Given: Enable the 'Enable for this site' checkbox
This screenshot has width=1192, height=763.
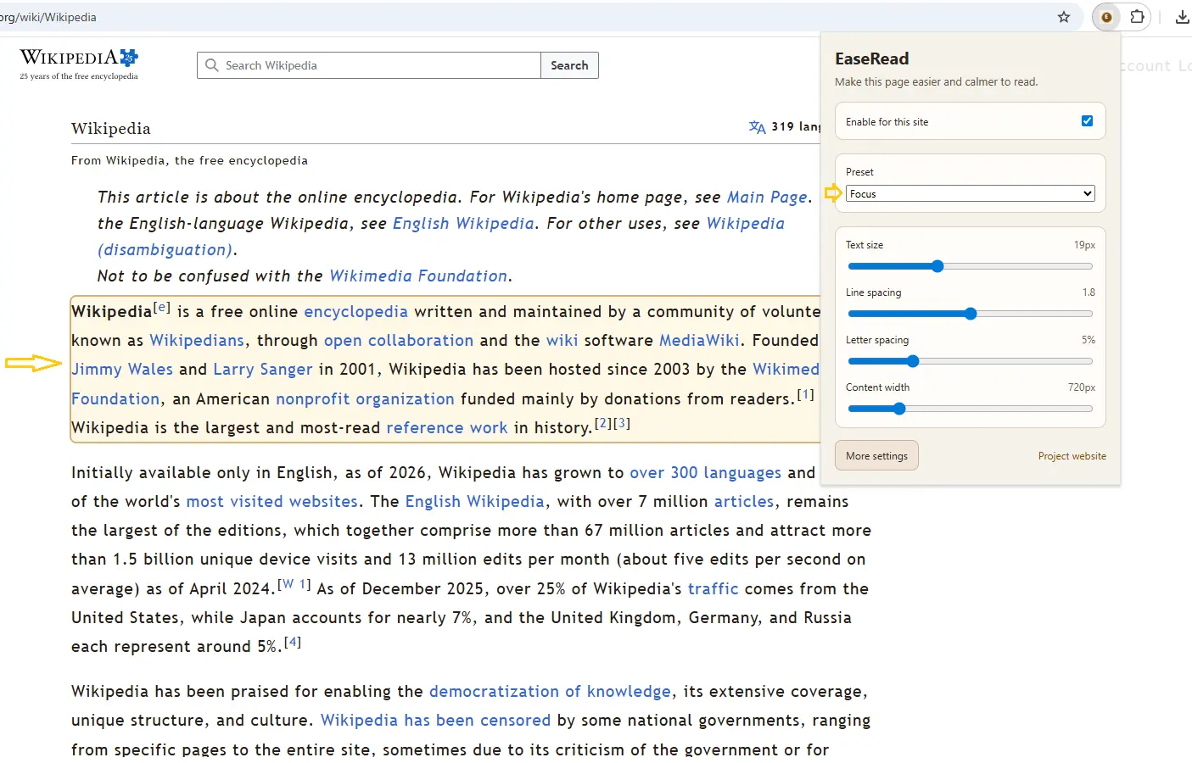Looking at the screenshot, I should pyautogui.click(x=1087, y=120).
